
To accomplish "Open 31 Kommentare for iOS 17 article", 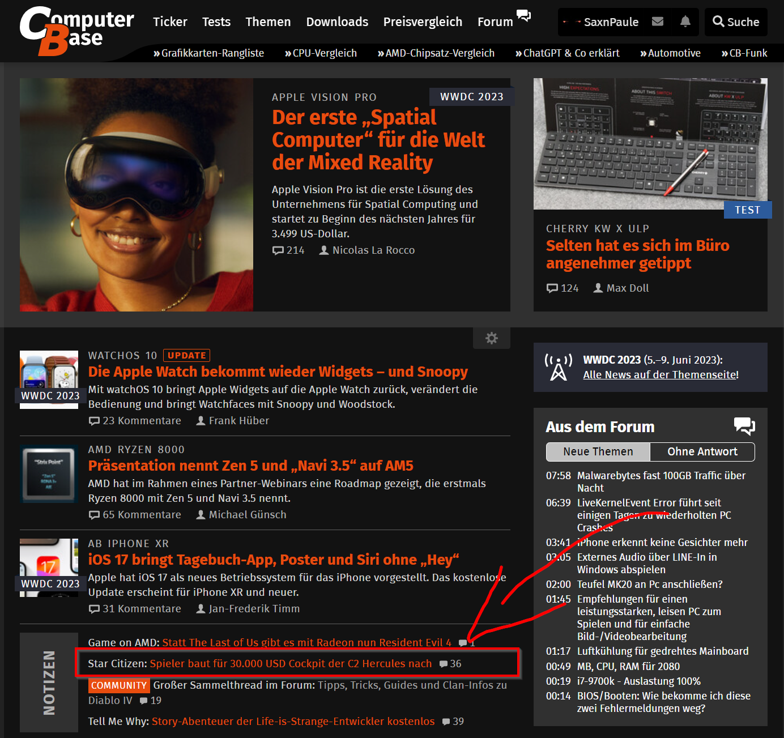I will pos(135,609).
